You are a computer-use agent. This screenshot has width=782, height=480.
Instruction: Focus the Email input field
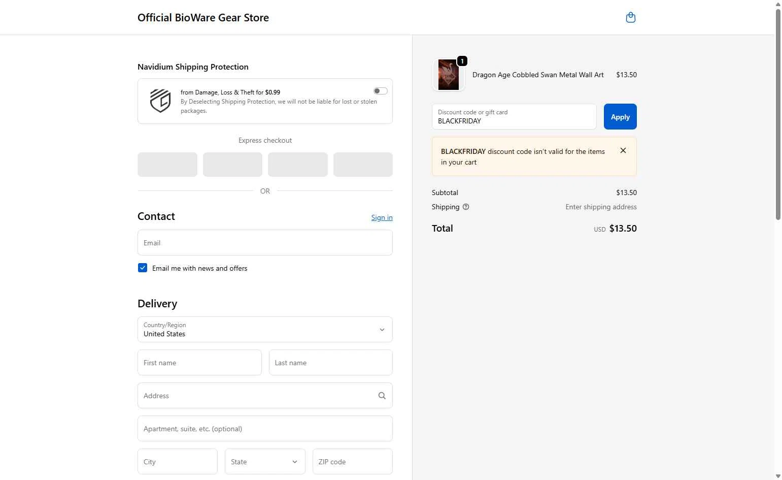click(265, 243)
